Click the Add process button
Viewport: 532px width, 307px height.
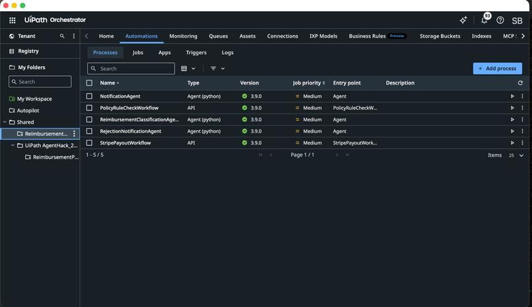coord(498,69)
